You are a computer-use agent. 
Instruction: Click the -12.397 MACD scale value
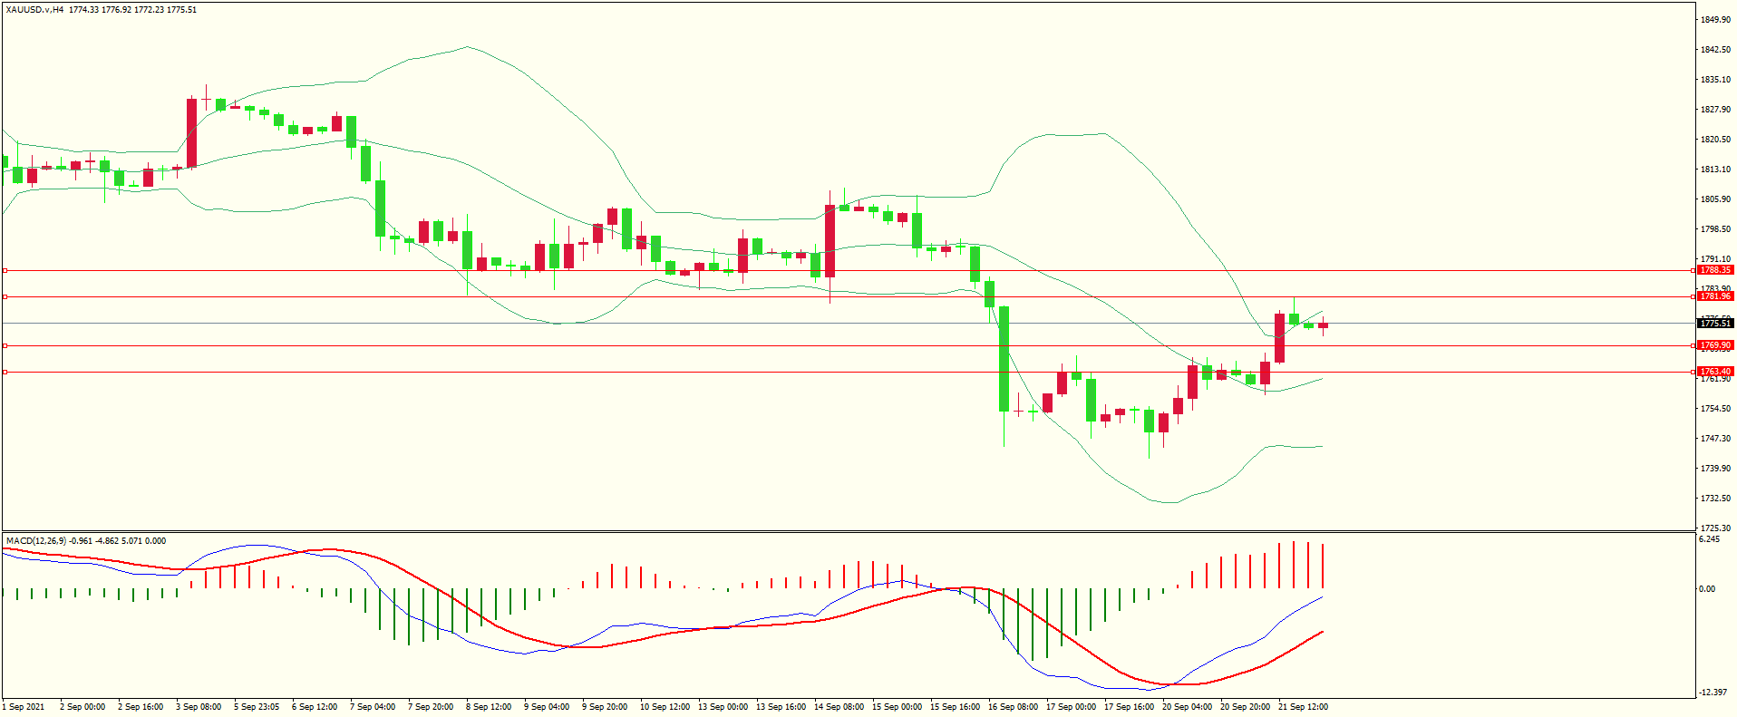1713,693
